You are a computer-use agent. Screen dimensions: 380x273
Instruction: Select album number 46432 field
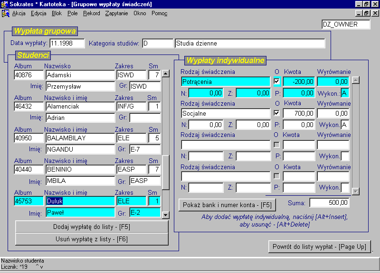(x=28, y=106)
